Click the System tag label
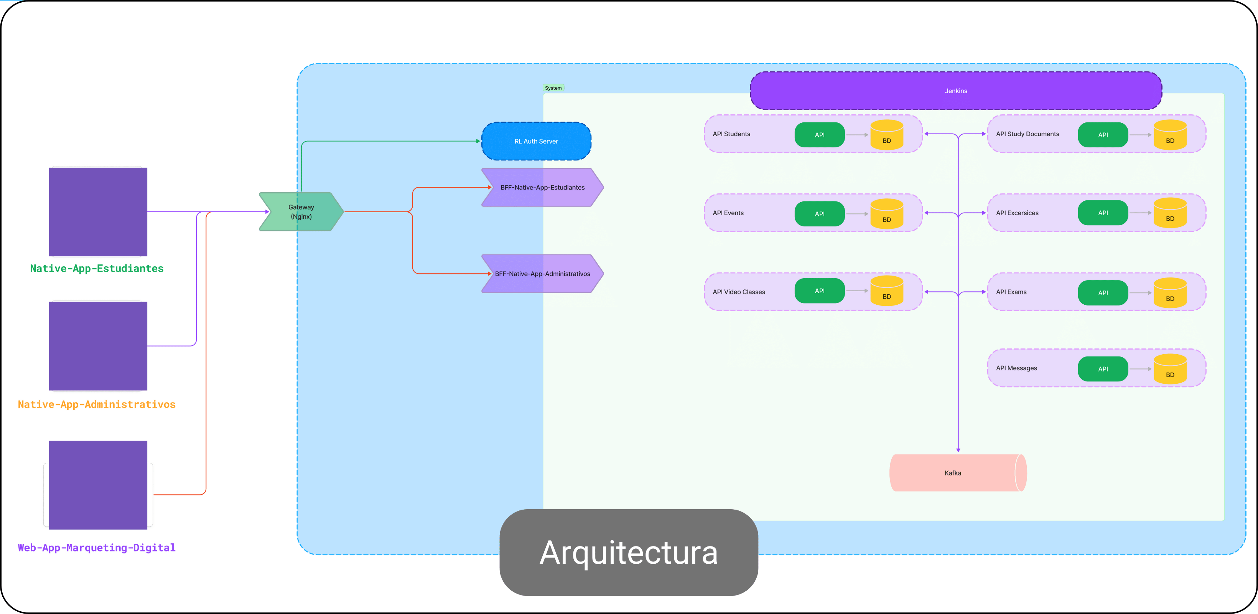The image size is (1258, 614). point(553,88)
